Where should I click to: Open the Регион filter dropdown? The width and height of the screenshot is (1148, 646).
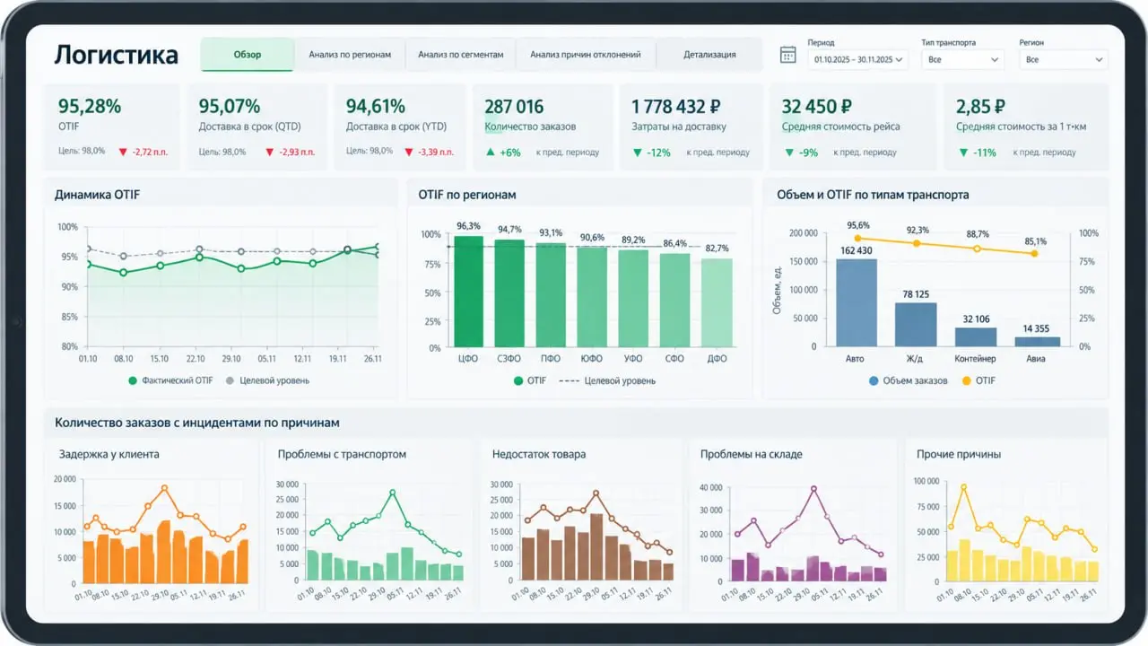pos(1064,59)
